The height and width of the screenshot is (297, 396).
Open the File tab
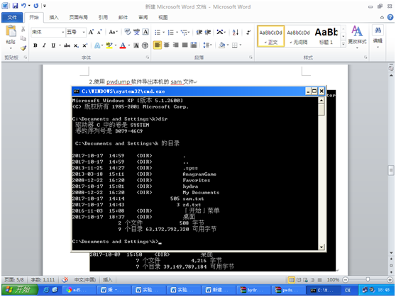[12, 18]
